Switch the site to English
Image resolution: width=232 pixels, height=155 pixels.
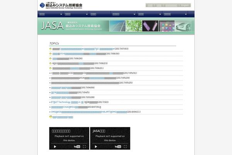[x=185, y=5]
